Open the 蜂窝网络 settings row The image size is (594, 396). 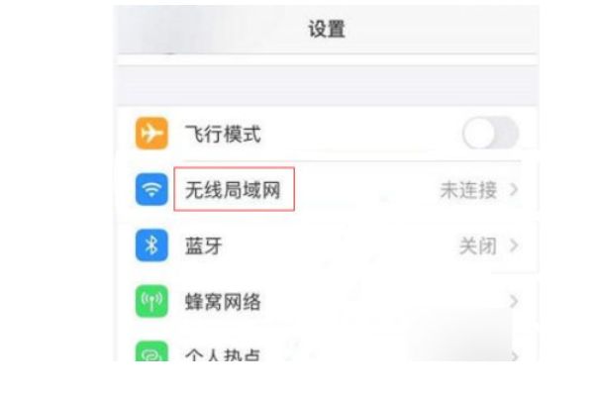pyautogui.click(x=327, y=301)
